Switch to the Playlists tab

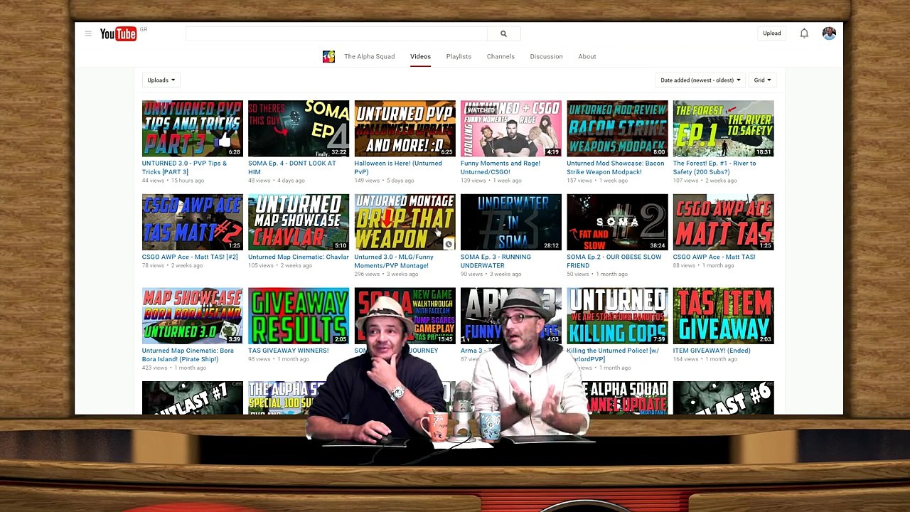[x=459, y=57]
